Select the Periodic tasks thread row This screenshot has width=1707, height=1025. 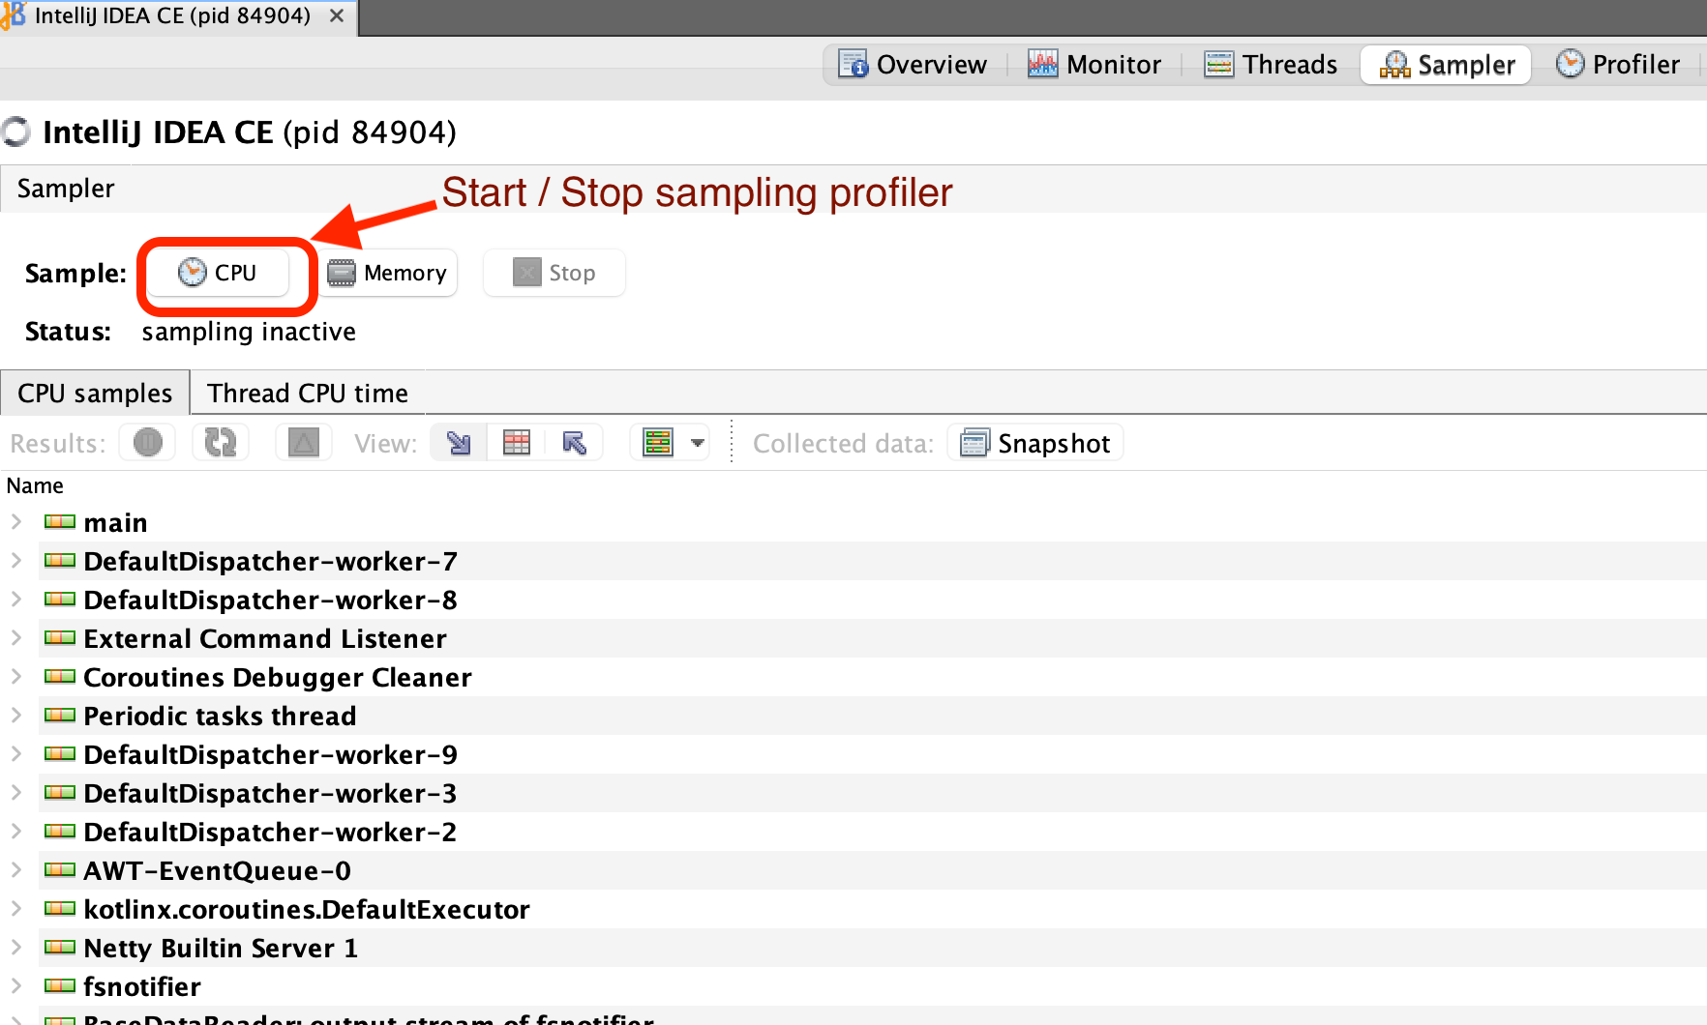click(x=853, y=716)
